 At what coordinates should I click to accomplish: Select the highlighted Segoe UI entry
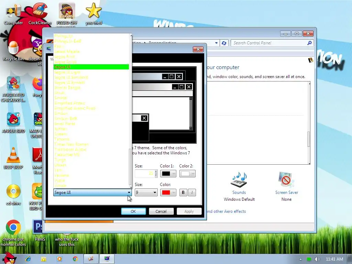91,67
